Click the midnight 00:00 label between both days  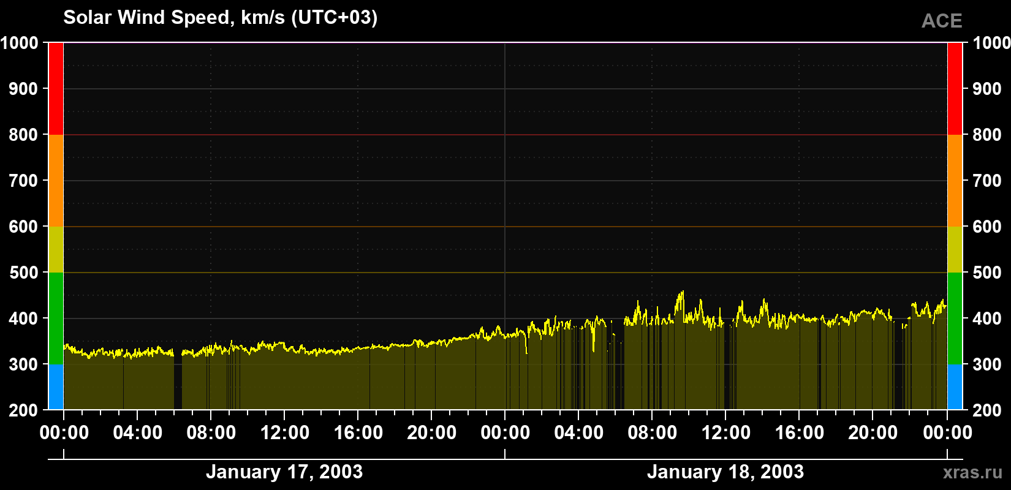pos(505,432)
